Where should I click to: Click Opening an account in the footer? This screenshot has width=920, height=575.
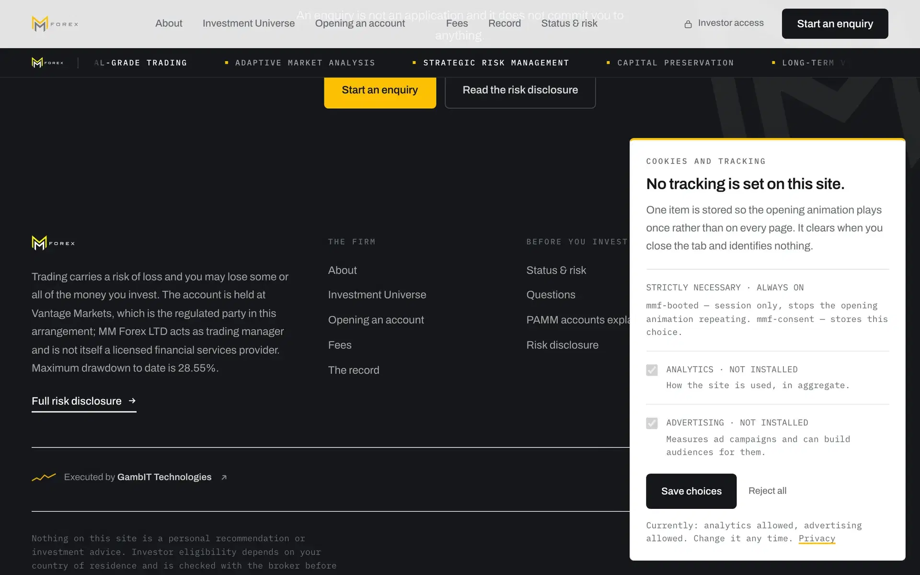[376, 320]
